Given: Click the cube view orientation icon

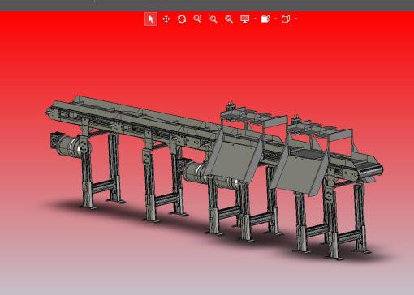Looking at the screenshot, I should [286, 19].
